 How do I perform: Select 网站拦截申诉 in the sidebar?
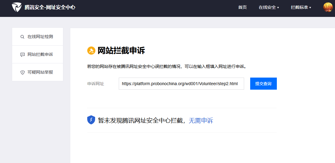(x=38, y=54)
